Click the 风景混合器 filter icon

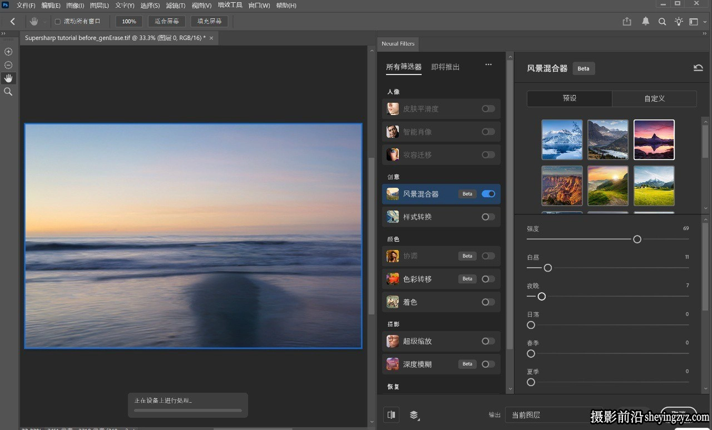[x=393, y=194]
